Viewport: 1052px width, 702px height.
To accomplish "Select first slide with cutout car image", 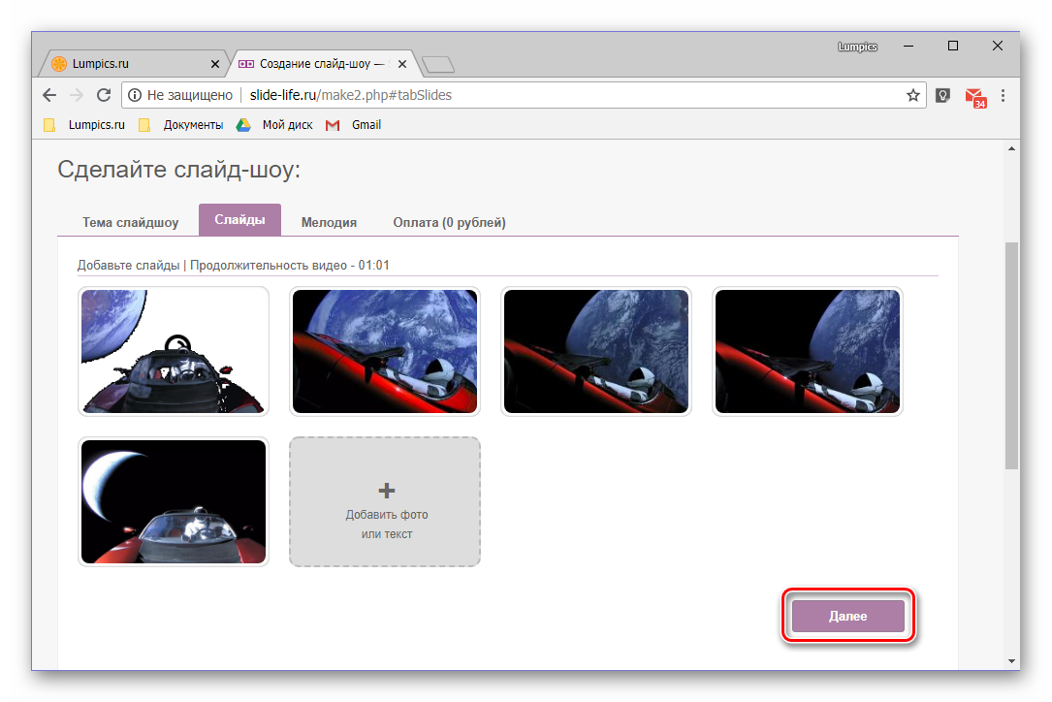I will [174, 351].
